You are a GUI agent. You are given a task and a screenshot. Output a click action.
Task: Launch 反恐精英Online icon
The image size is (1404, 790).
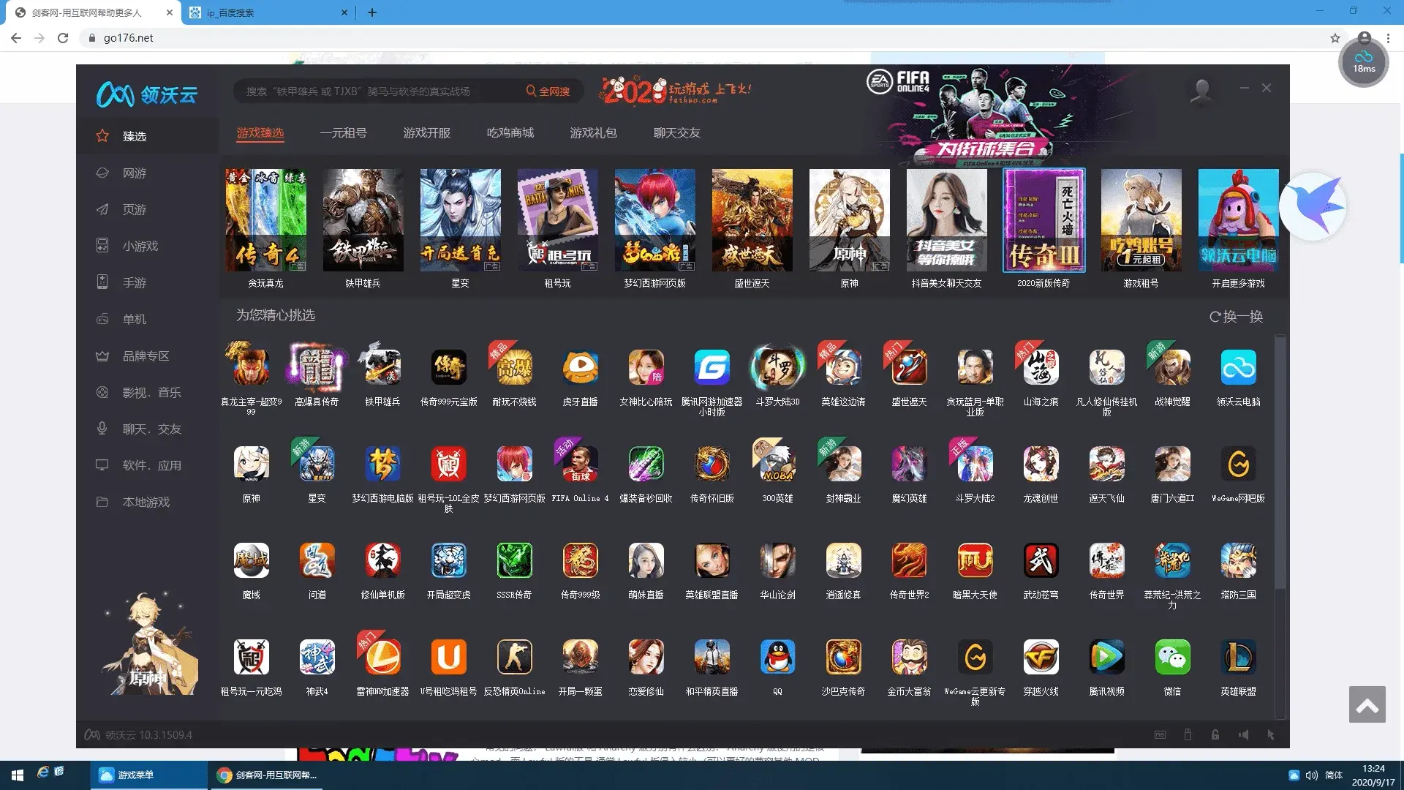click(x=514, y=657)
